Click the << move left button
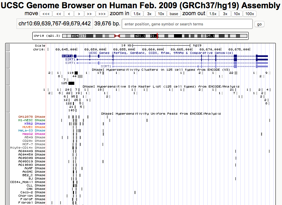This screenshot has height=205, width=282. click(x=58, y=14)
